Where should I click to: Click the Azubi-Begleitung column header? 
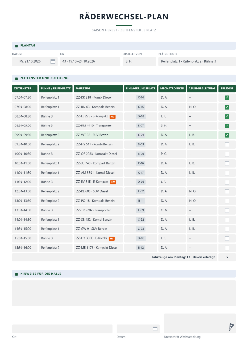coord(202,89)
